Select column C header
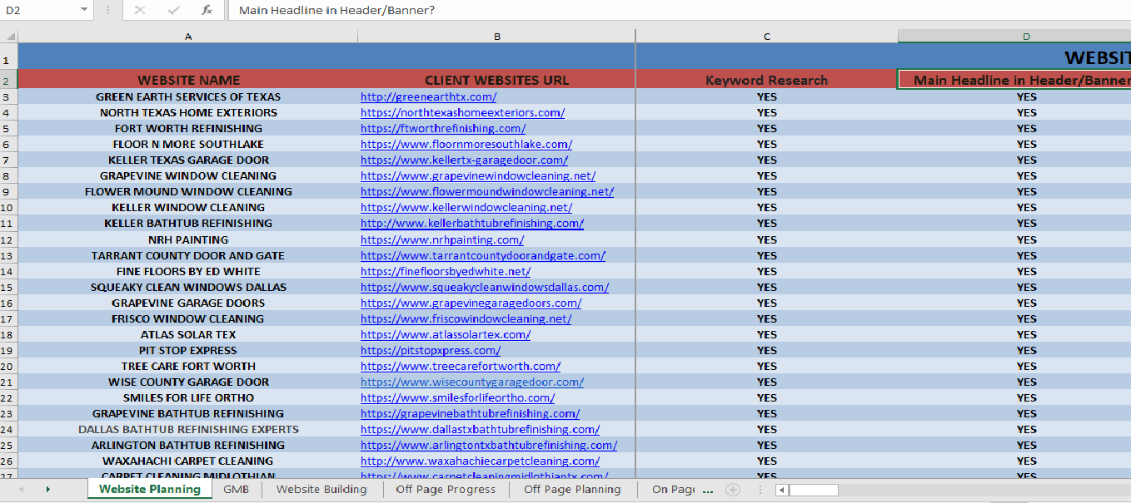Screen dimensions: 1131x503 coord(767,36)
